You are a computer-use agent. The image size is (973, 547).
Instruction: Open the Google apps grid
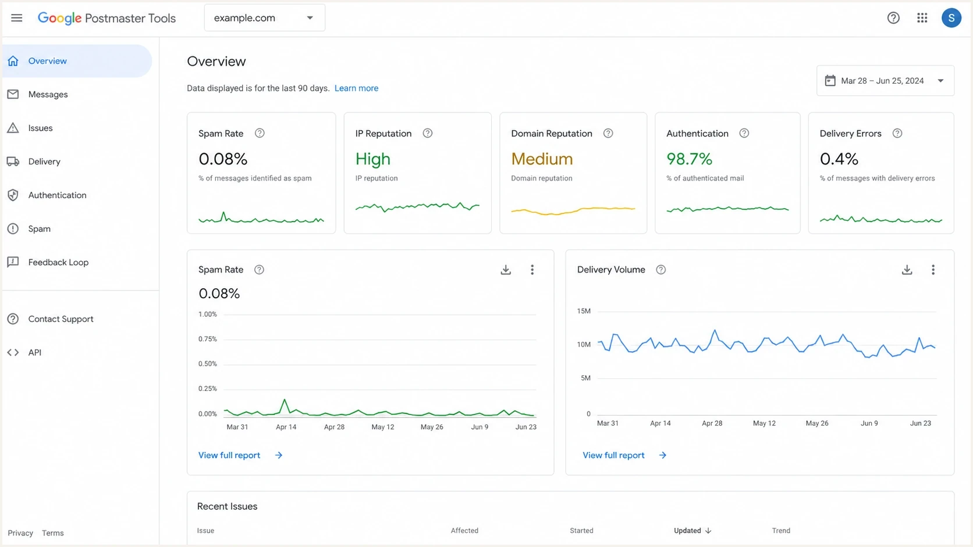point(922,18)
